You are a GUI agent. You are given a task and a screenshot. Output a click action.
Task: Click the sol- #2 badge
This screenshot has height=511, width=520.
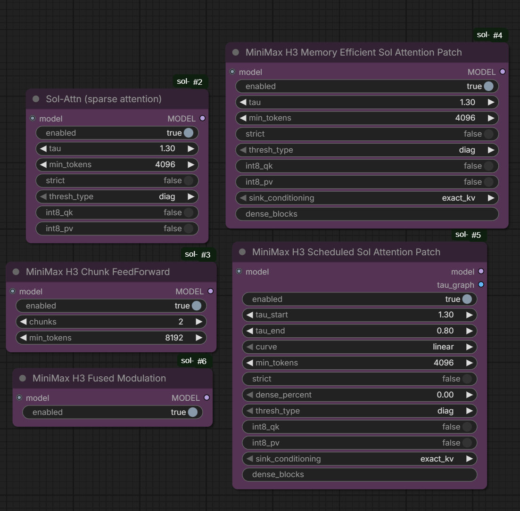click(x=190, y=81)
